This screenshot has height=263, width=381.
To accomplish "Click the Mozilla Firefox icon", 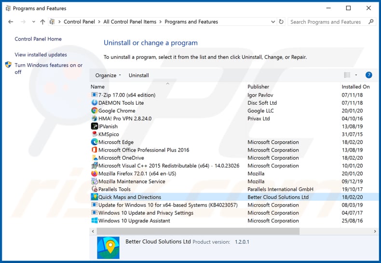I will 94,173.
